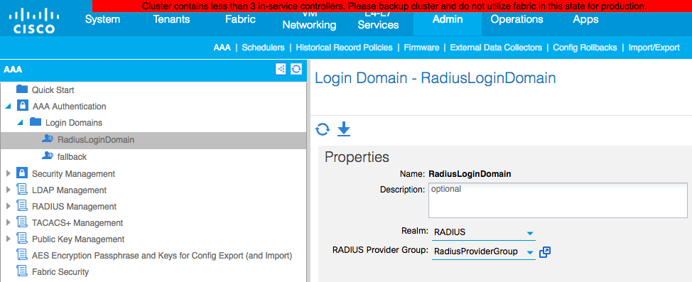This screenshot has width=692, height=282.
Task: Expand the Public Key Management node
Action: tap(8, 239)
